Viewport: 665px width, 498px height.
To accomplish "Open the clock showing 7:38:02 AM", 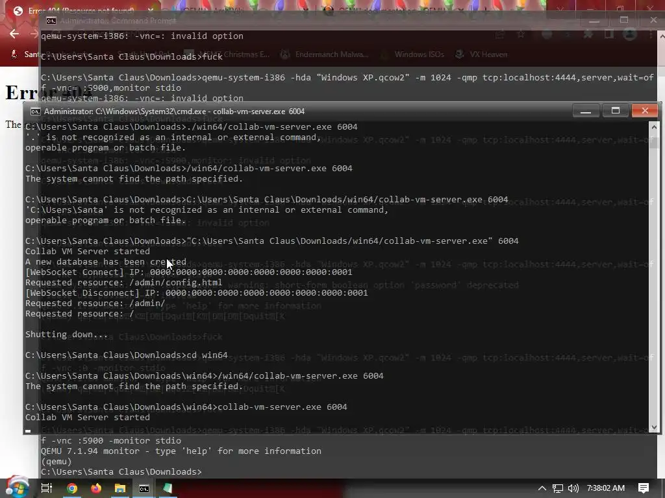I will pyautogui.click(x=606, y=488).
